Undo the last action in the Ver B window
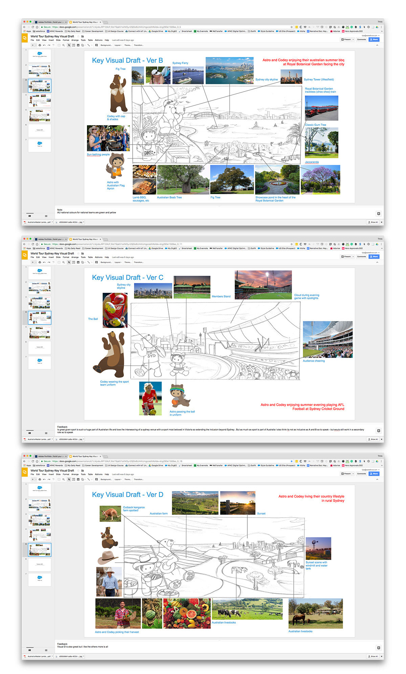 point(44,45)
